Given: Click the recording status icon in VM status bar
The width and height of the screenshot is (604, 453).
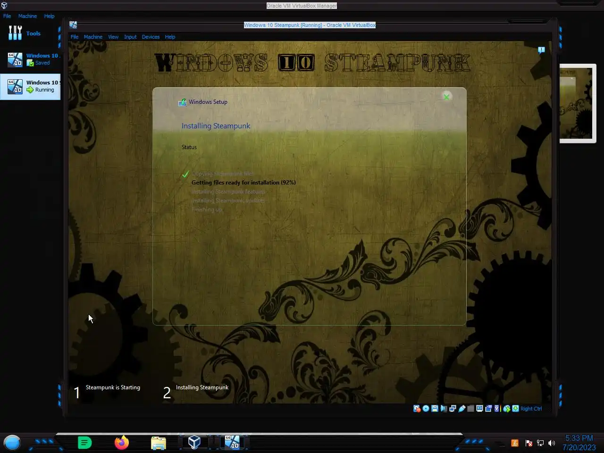Looking at the screenshot, I should click(x=488, y=409).
